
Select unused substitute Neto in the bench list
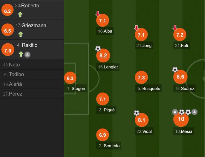pos(12,65)
